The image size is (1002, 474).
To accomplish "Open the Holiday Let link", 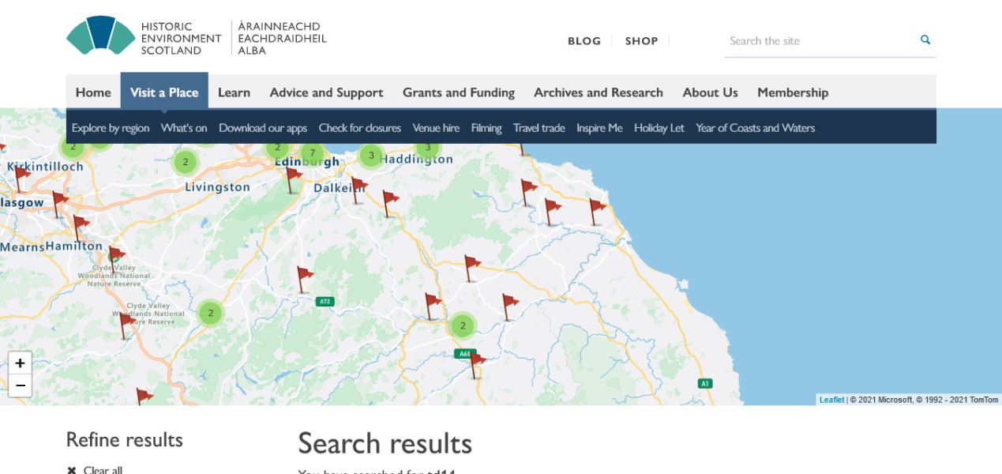I will click(x=659, y=128).
